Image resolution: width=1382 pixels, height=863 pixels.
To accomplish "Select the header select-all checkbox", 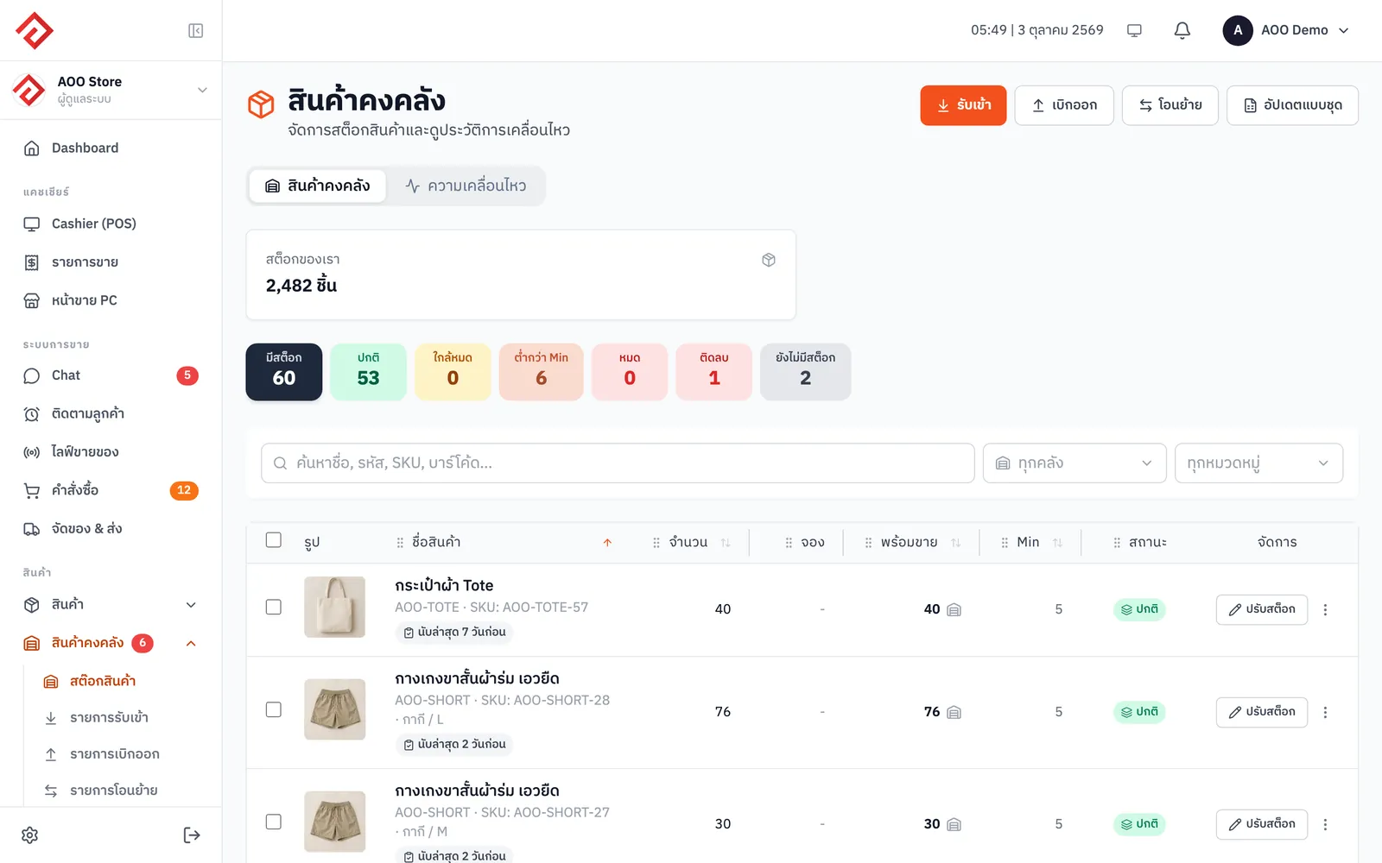I will click(274, 540).
